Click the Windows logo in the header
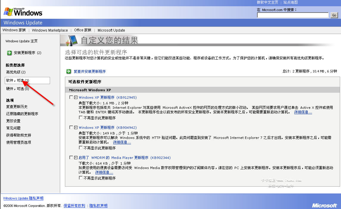The width and height of the screenshot is (341, 209). coord(23,12)
